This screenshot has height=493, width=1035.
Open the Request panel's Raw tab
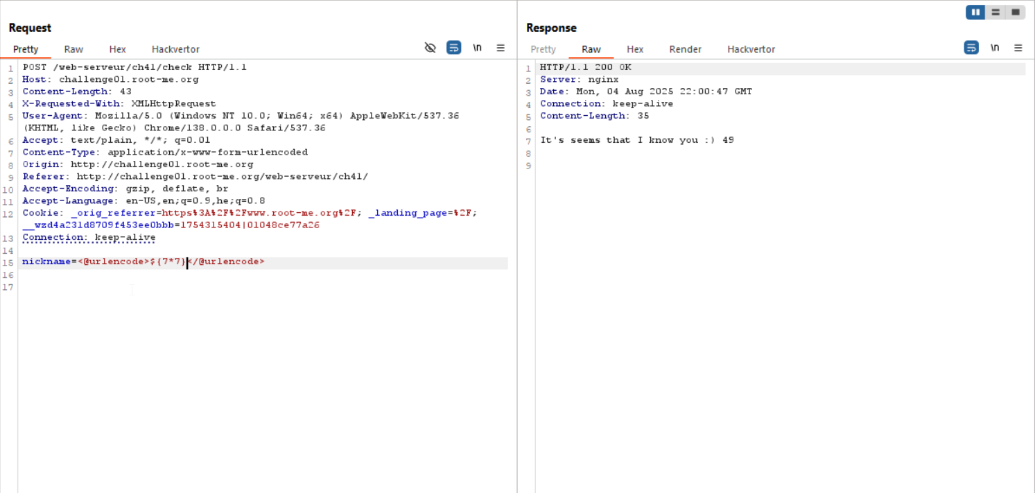[x=73, y=49]
